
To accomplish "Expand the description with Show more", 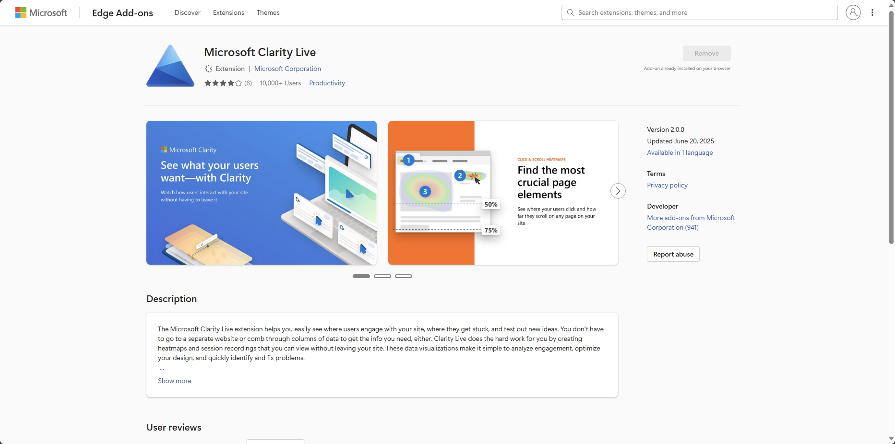I will 174,381.
